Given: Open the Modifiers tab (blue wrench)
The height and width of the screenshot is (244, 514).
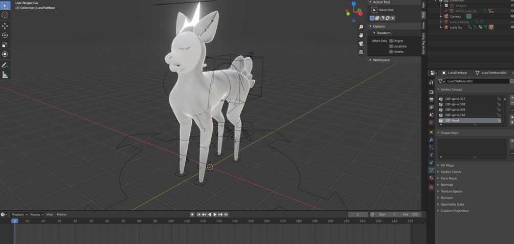Looking at the screenshot, I should point(431,140).
